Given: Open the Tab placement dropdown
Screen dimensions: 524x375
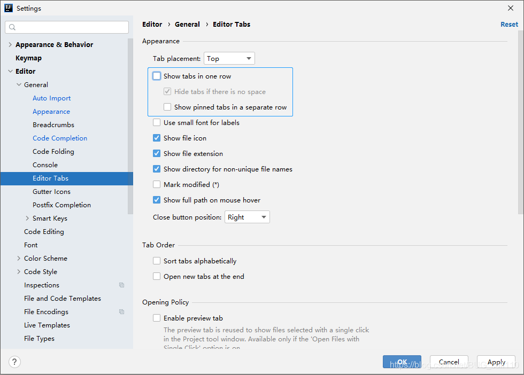Looking at the screenshot, I should 229,58.
